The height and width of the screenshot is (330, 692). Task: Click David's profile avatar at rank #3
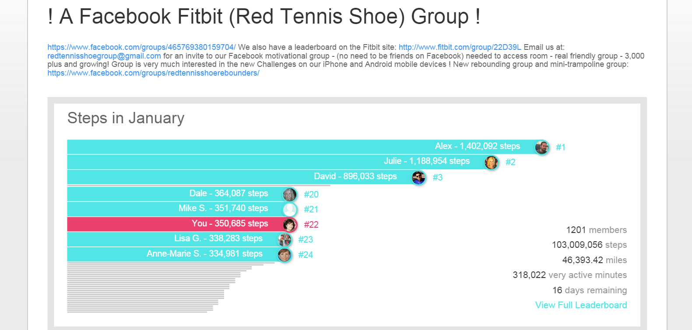[x=419, y=177]
